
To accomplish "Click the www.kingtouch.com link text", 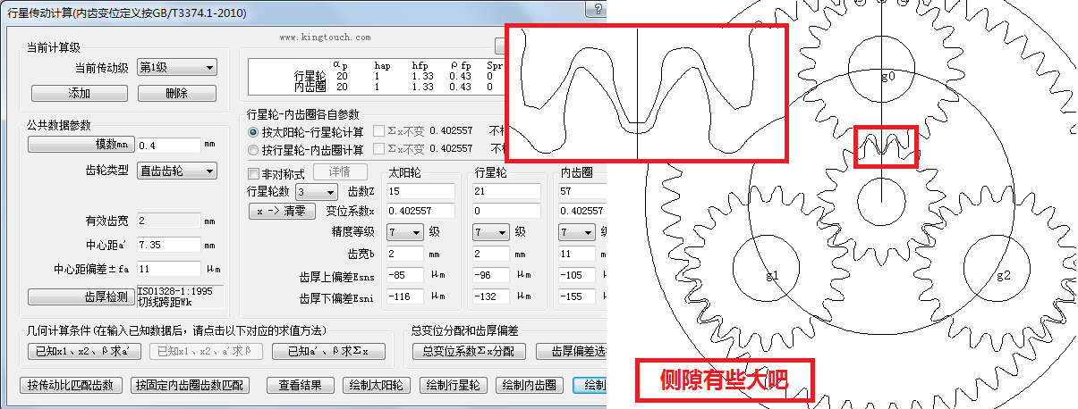I will click(x=325, y=38).
